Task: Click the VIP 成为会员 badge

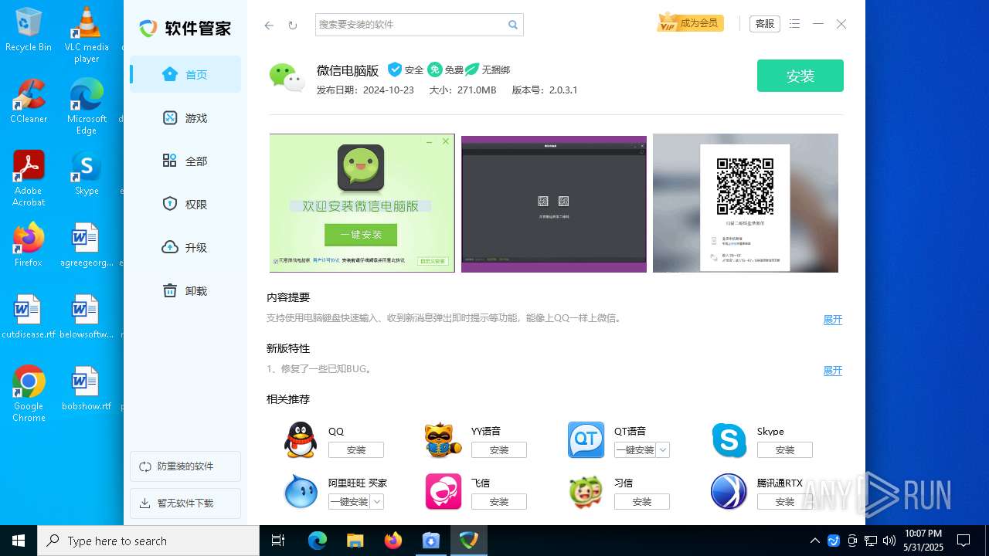Action: pos(690,23)
